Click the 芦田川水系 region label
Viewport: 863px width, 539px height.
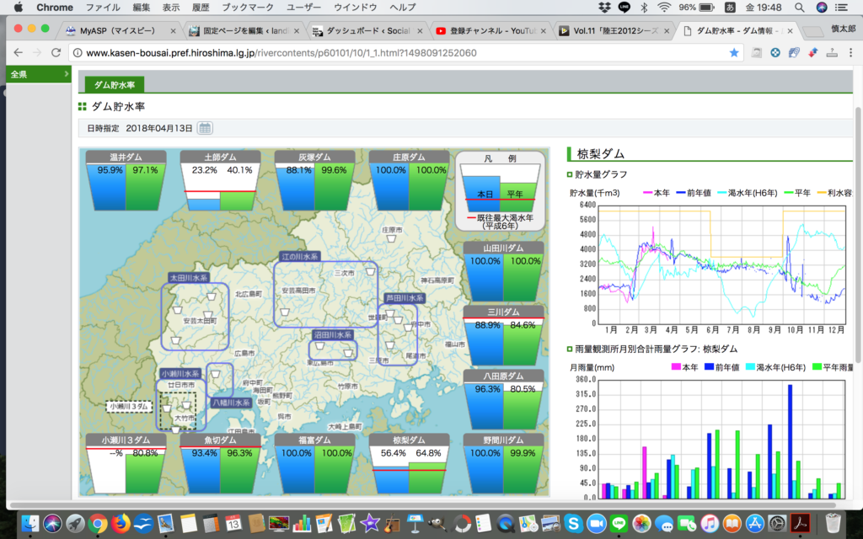click(405, 298)
